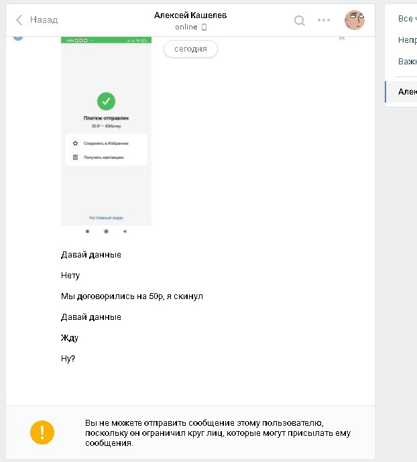
Task: Select the Все чаты tab
Action: coord(406,19)
